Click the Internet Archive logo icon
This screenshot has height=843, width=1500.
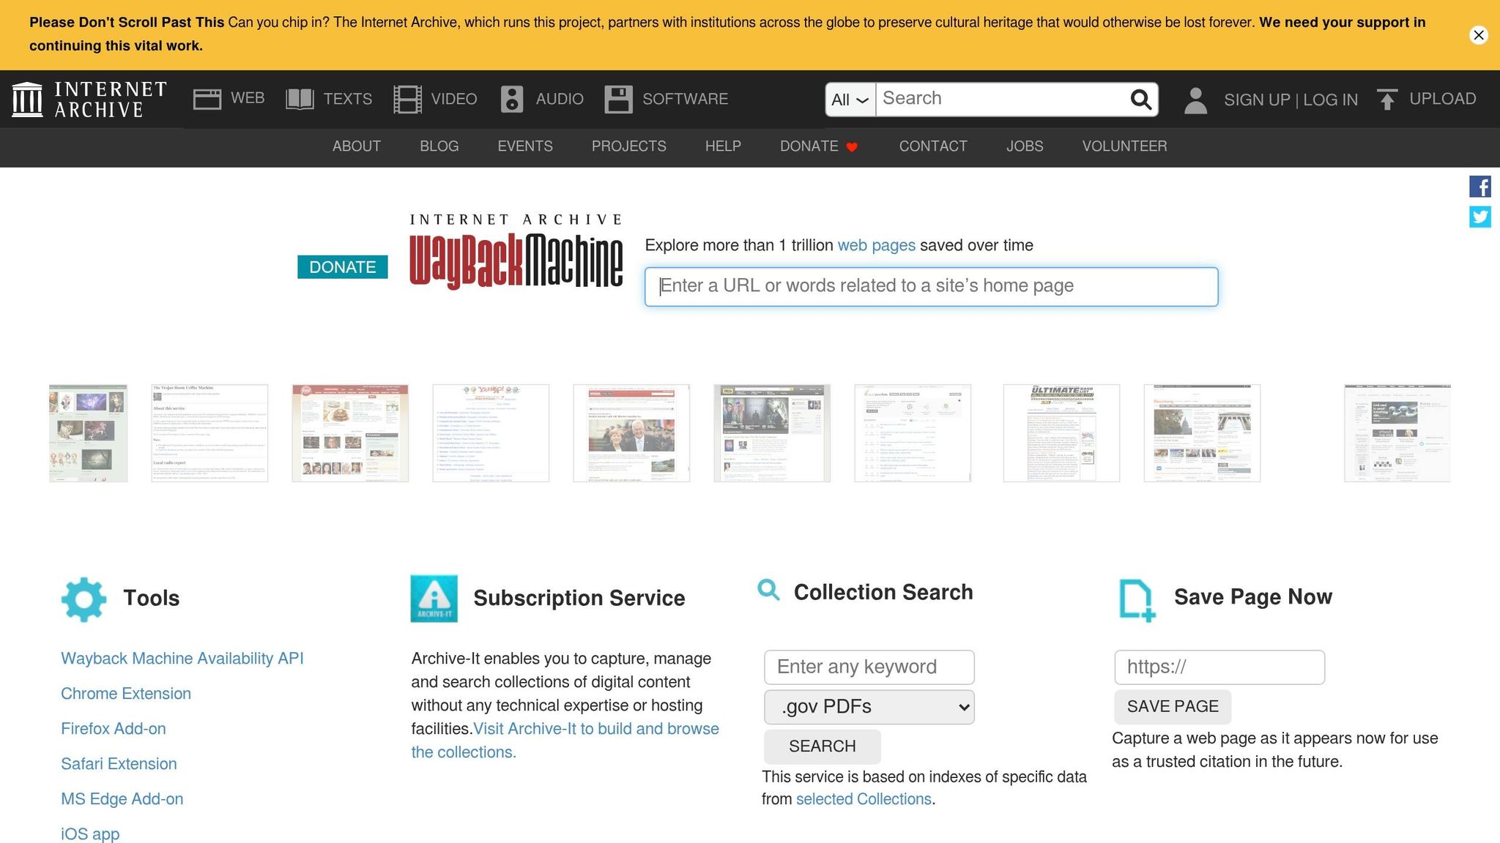(x=27, y=99)
